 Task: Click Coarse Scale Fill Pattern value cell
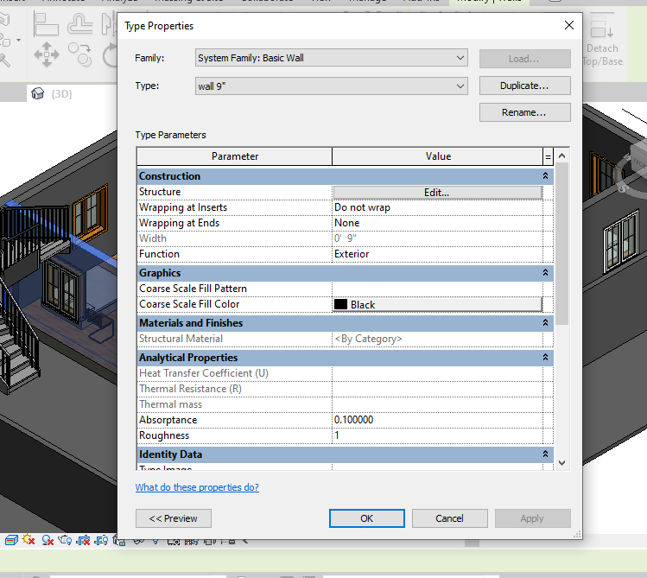(437, 289)
